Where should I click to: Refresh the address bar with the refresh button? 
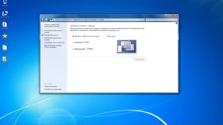tap(143, 20)
